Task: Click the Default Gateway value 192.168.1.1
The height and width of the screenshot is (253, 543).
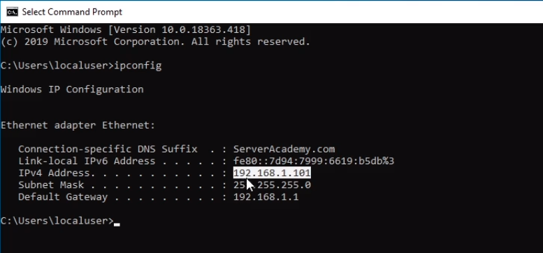Action: [x=266, y=197]
